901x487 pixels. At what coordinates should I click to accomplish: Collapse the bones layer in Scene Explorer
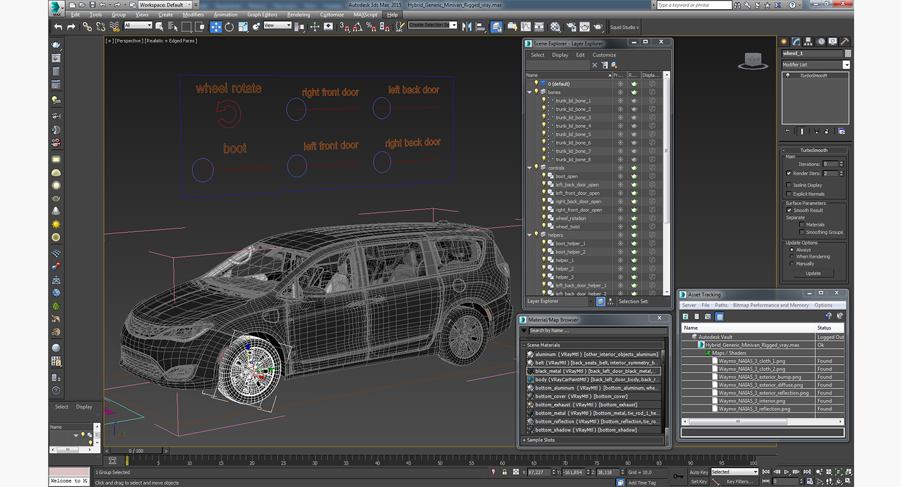coord(530,93)
